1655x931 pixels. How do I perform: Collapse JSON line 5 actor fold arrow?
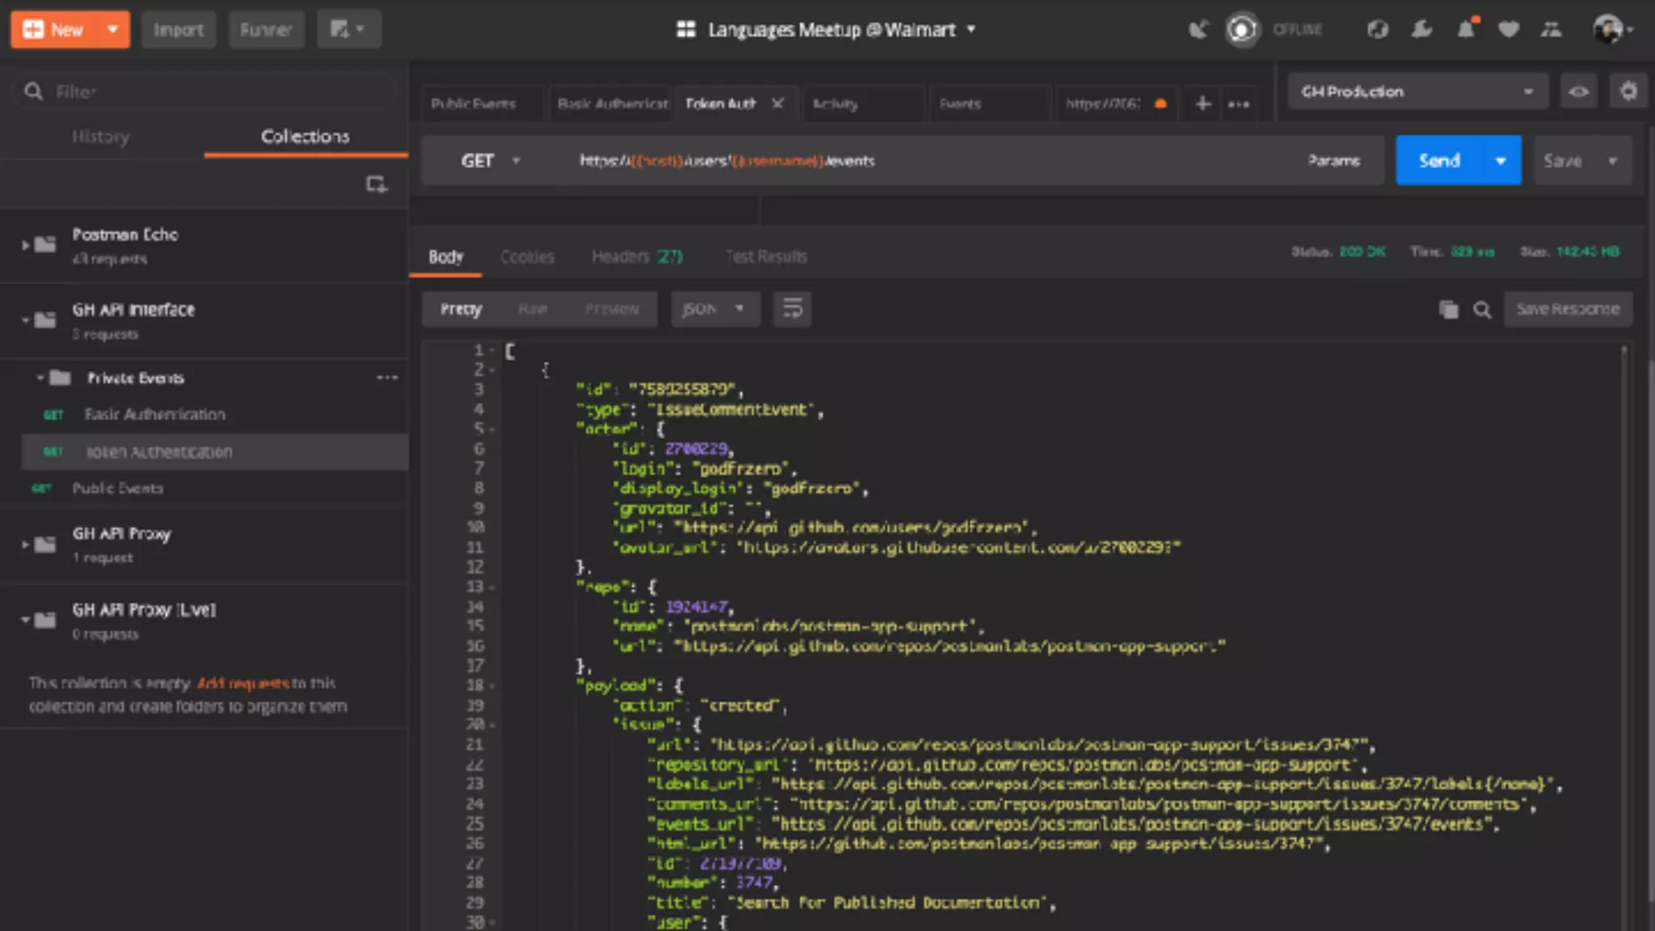[491, 429]
